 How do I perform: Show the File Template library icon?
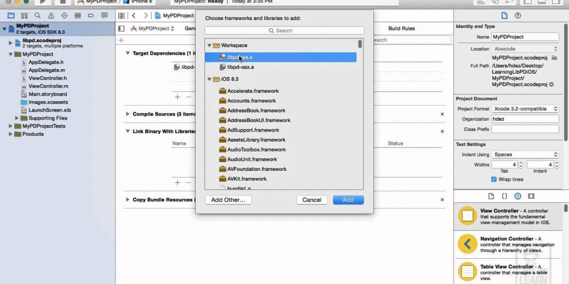click(x=491, y=196)
